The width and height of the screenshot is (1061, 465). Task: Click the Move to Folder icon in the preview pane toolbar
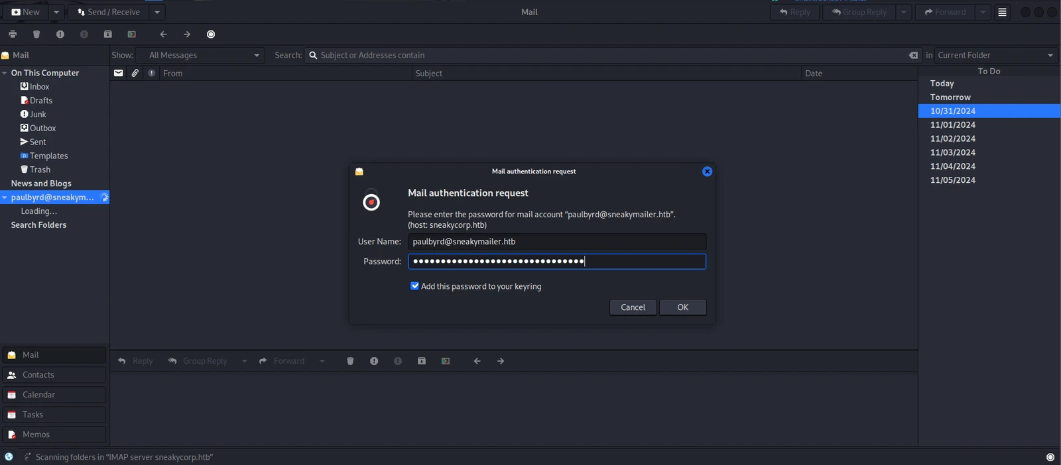click(x=446, y=361)
